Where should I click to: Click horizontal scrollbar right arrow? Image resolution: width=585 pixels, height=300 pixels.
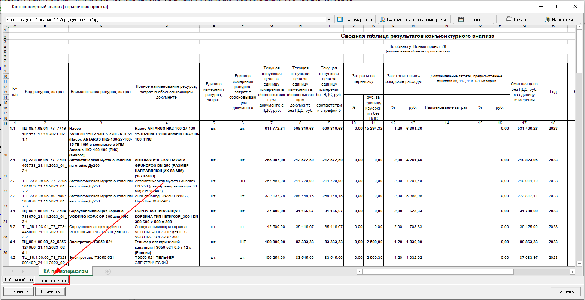coord(572,271)
